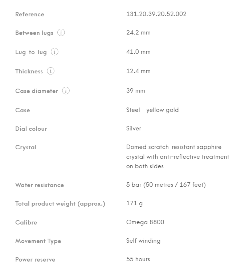Open the Lug-to-lug info tooltip icon

coord(54,52)
